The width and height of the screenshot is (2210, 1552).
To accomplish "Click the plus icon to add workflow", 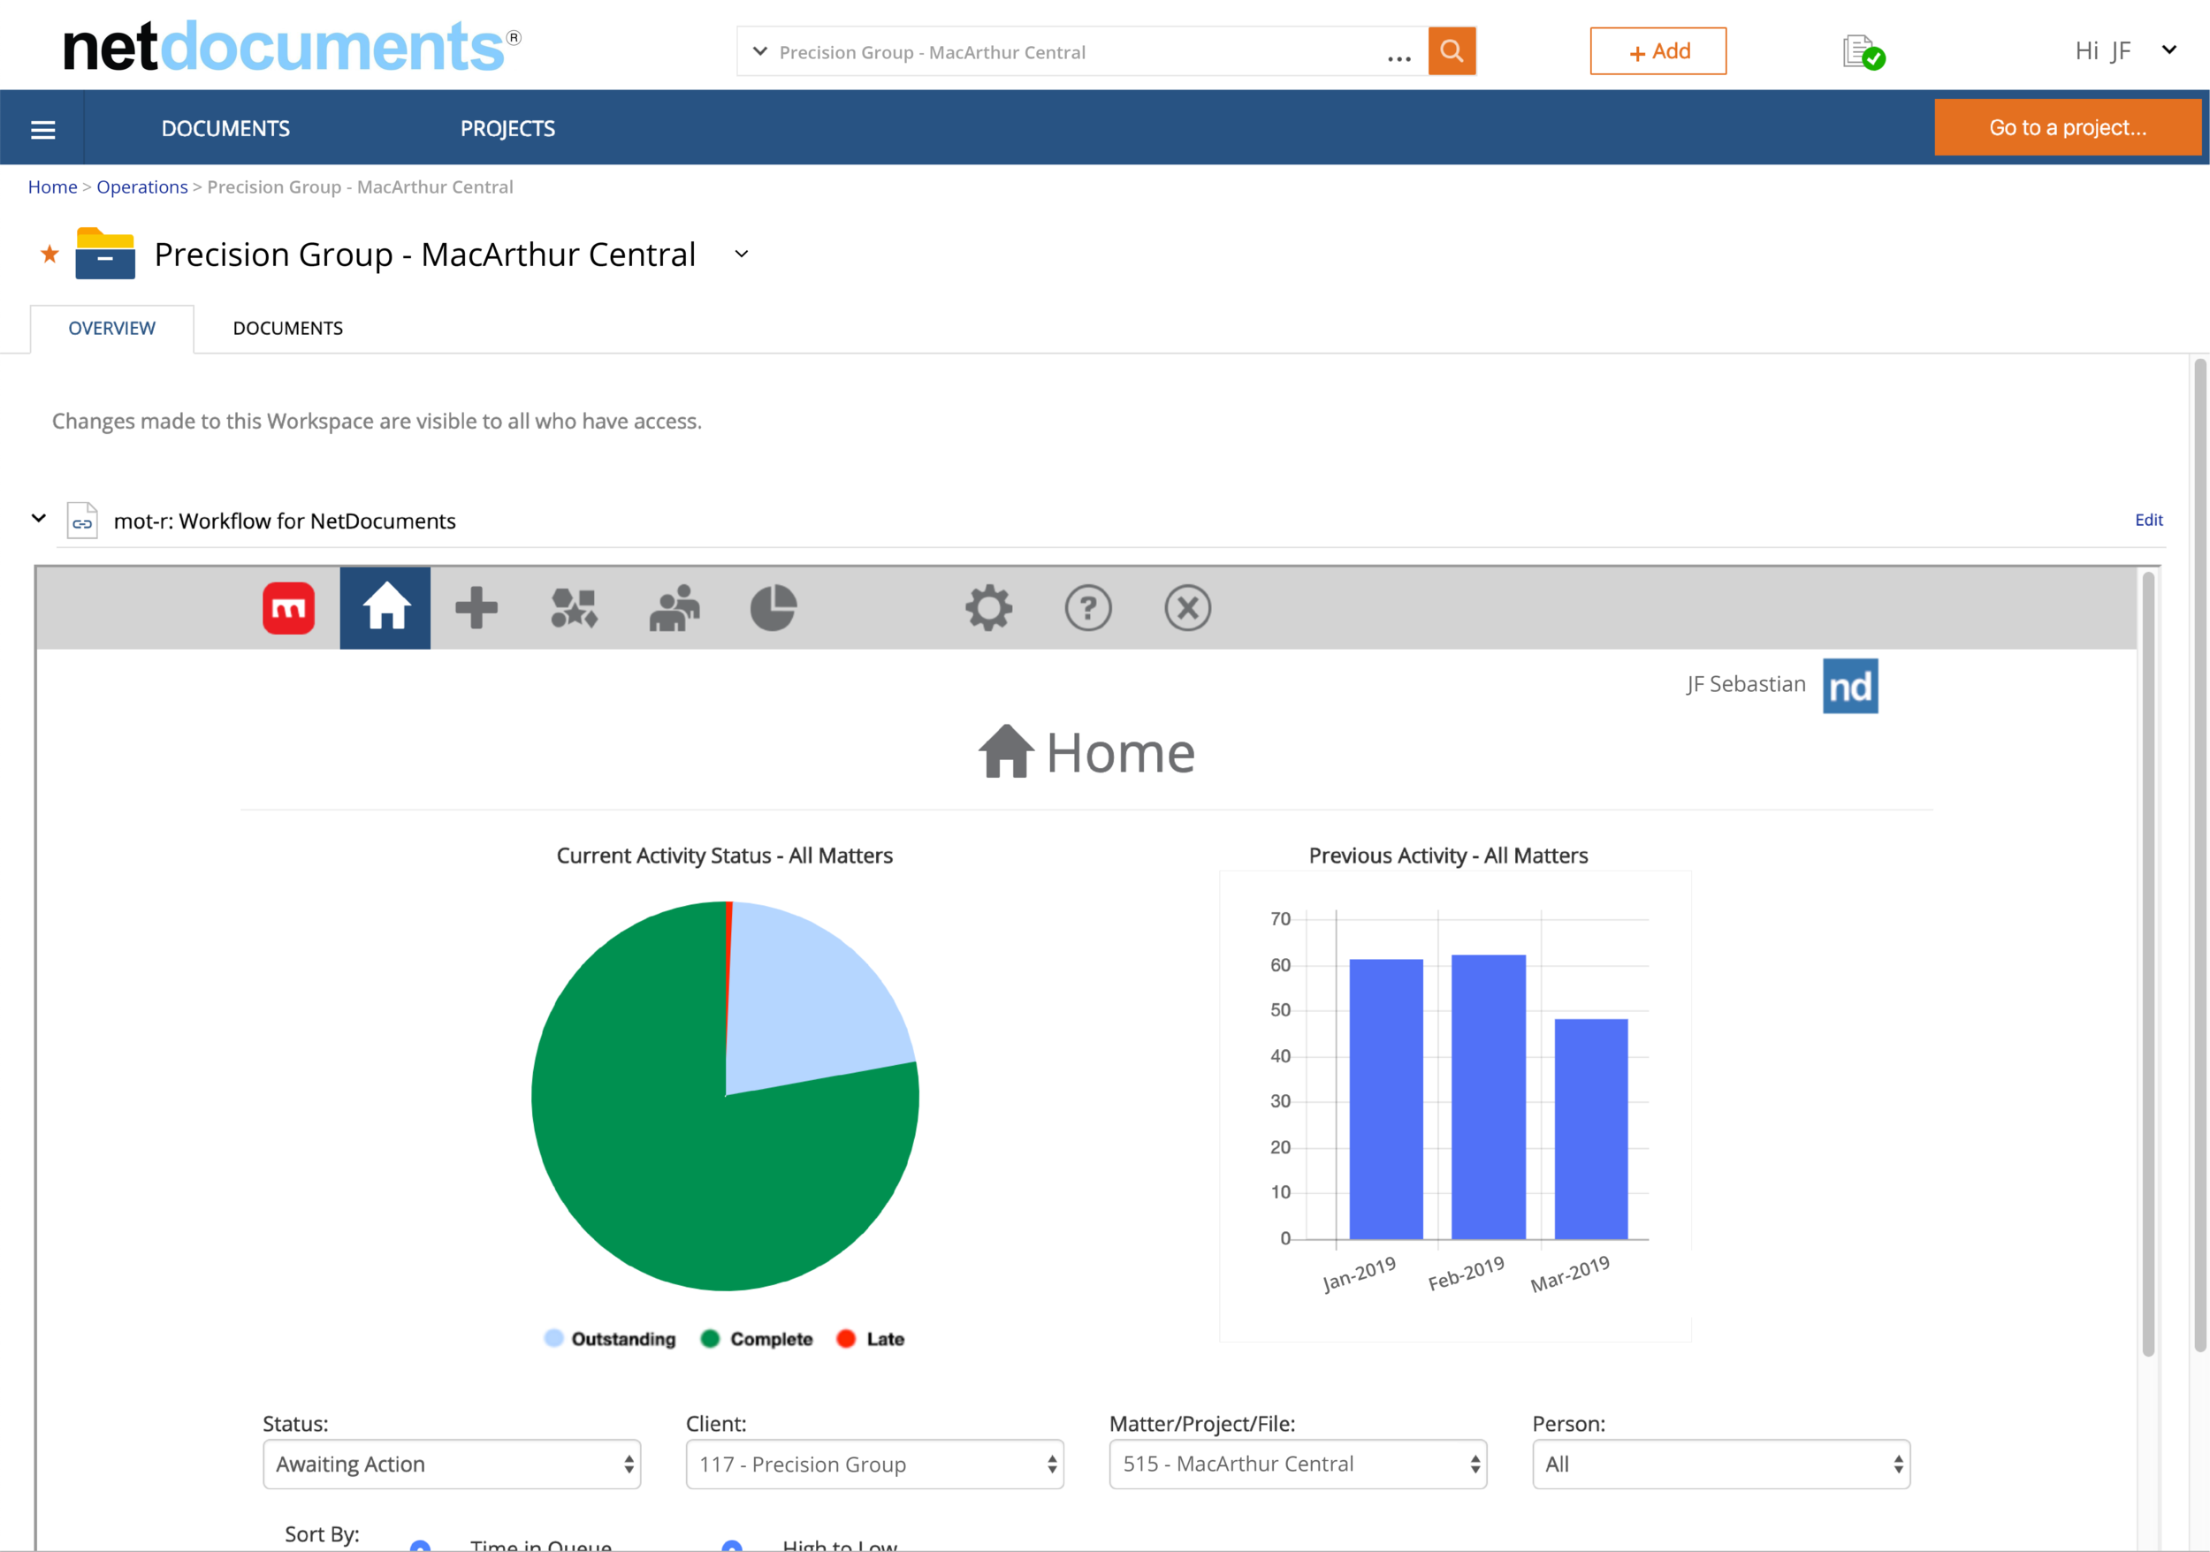I will tap(476, 608).
